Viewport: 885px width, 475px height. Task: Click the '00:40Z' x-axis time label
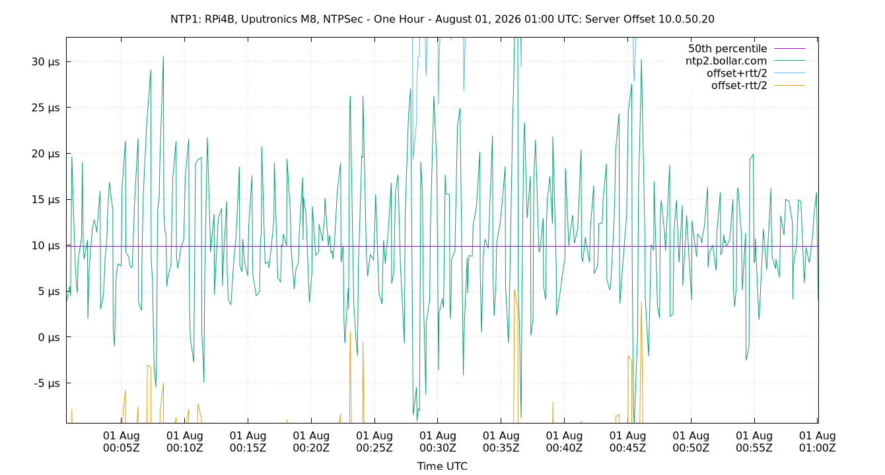(565, 448)
